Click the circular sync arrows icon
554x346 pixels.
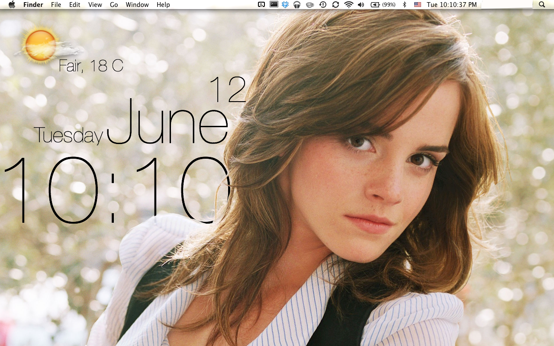335,5
